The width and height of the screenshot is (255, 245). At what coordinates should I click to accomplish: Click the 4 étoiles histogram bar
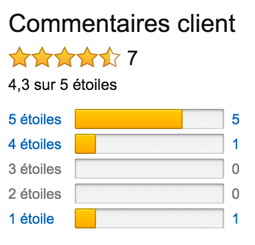[x=149, y=144]
